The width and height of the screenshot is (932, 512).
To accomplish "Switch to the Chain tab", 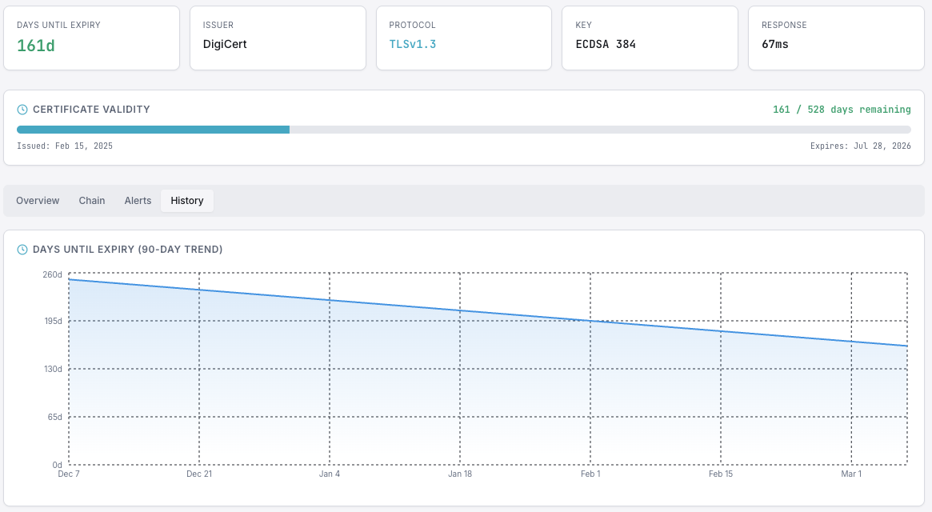I will 92,201.
